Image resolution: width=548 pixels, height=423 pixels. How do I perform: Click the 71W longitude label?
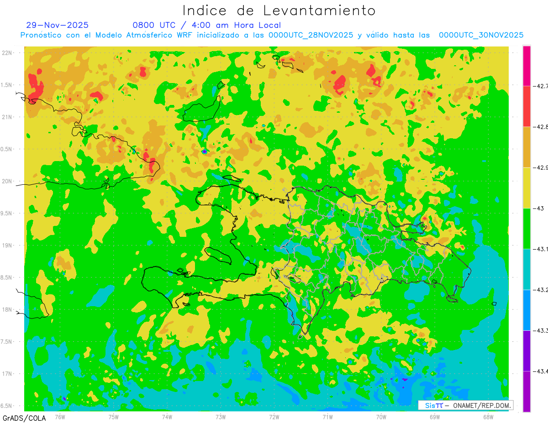tap(327, 417)
